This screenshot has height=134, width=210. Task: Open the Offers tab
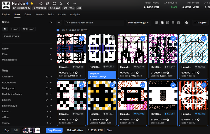pyautogui.click(x=28, y=15)
